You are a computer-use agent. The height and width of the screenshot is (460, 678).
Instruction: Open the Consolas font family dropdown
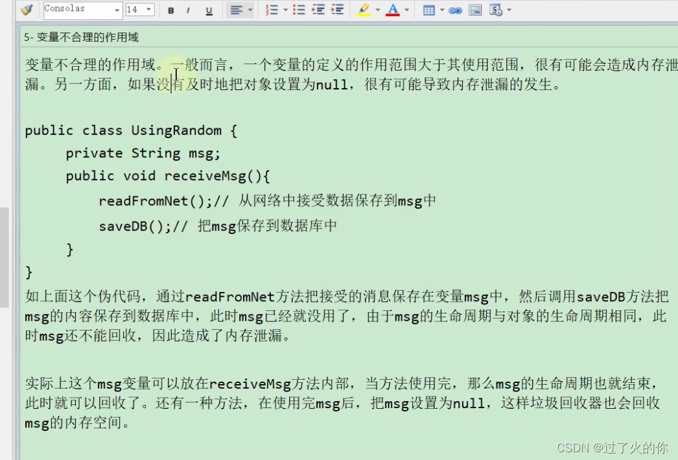point(115,10)
